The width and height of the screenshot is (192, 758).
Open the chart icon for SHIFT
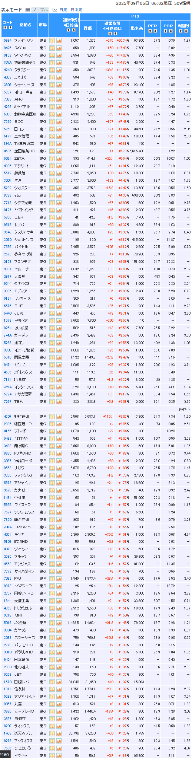[59, 719]
